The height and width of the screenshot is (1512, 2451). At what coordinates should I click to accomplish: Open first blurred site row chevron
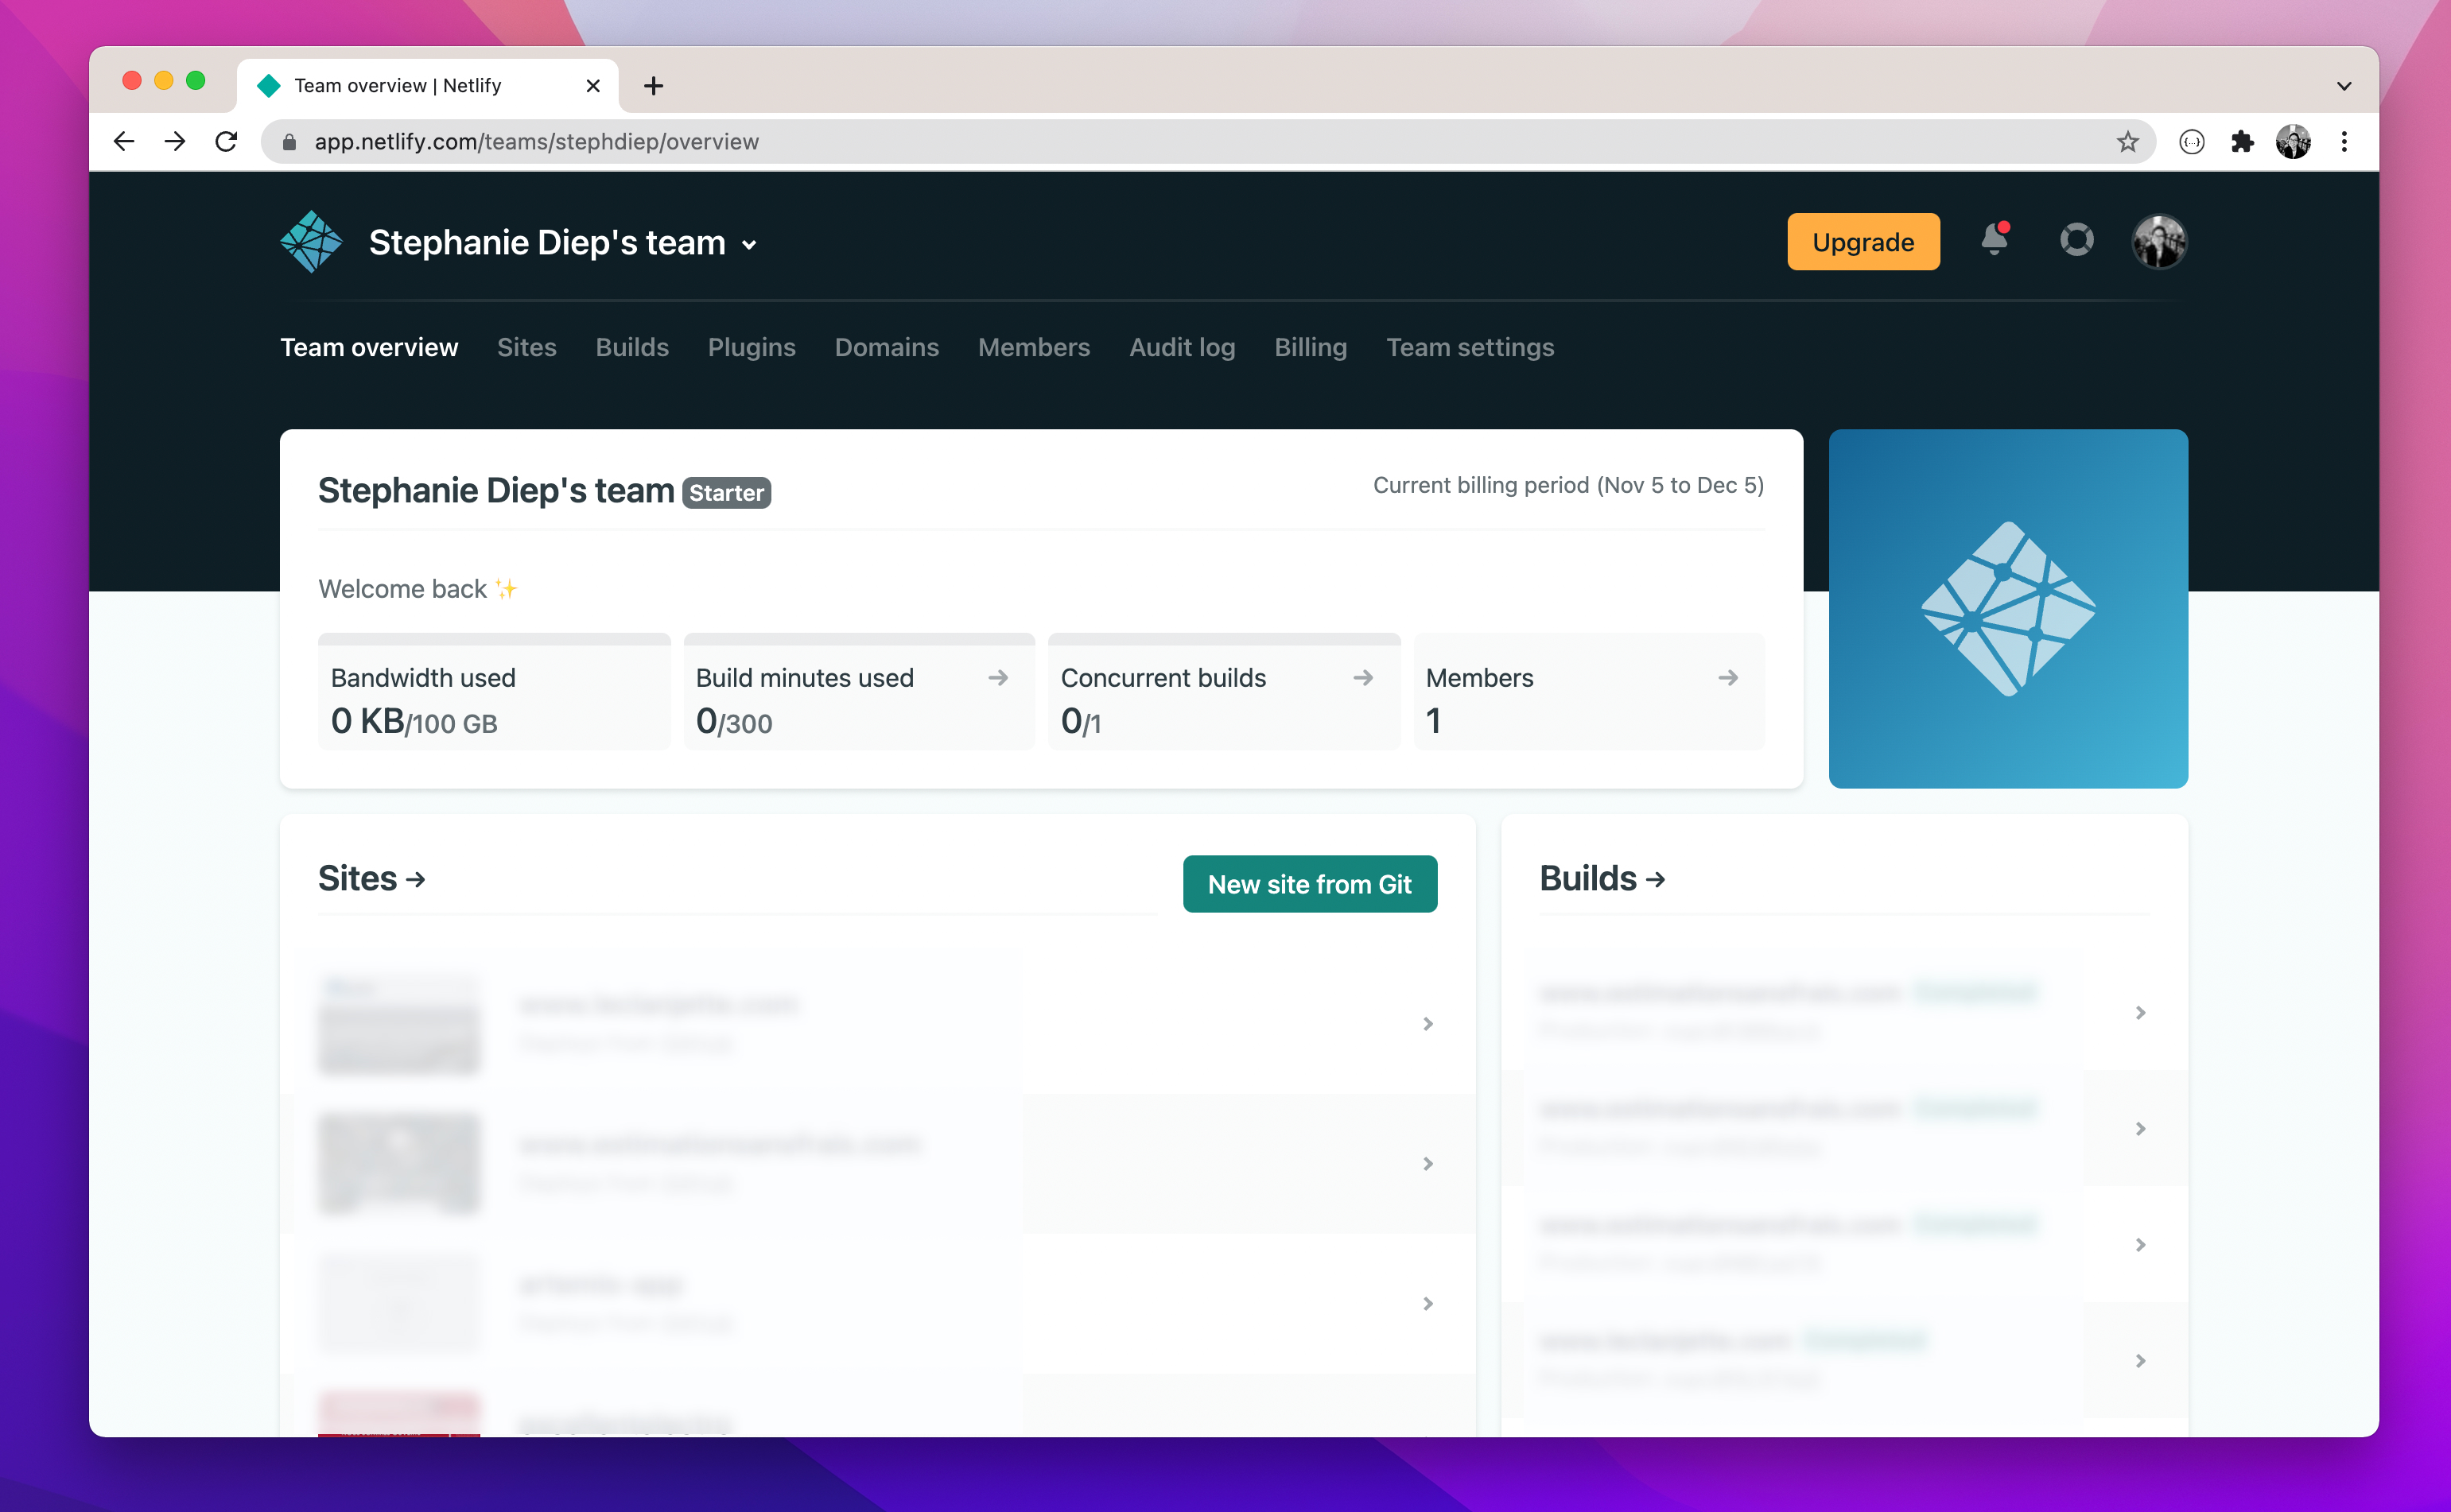pyautogui.click(x=1427, y=1024)
